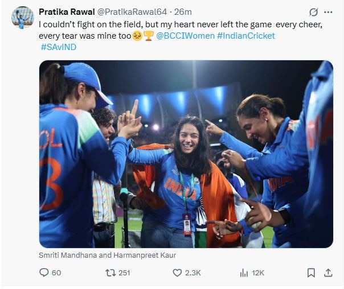This screenshot has height=289, width=344.
Task: Repost the tweet using the retweet icon
Action: 110,273
